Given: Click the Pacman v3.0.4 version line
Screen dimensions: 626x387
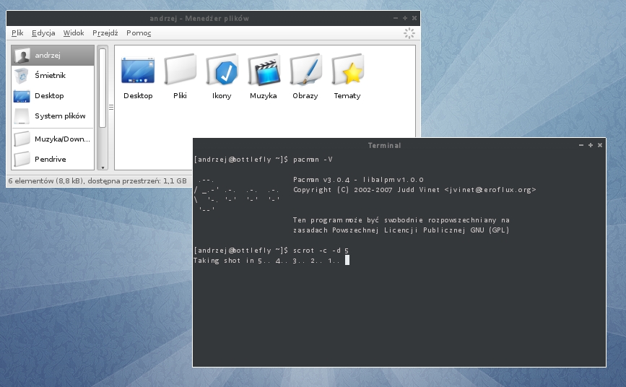Looking at the screenshot, I should 358,180.
